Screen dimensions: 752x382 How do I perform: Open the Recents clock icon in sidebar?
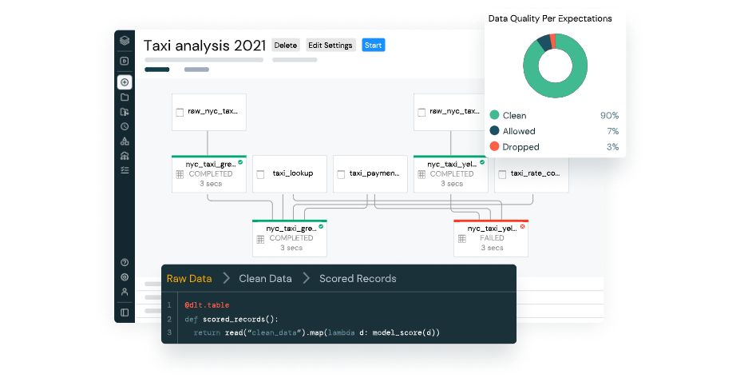125,126
